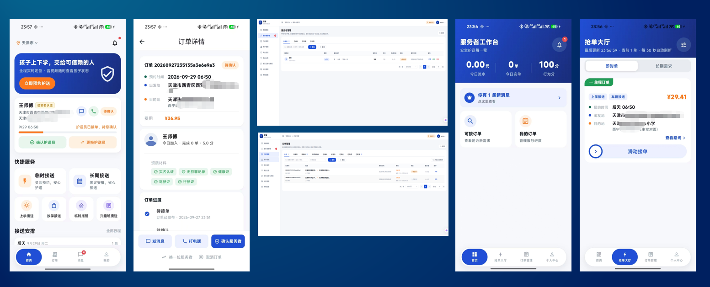
Task: Open the page-size dropdown in the 订单管理 panel
Action: (x=413, y=186)
